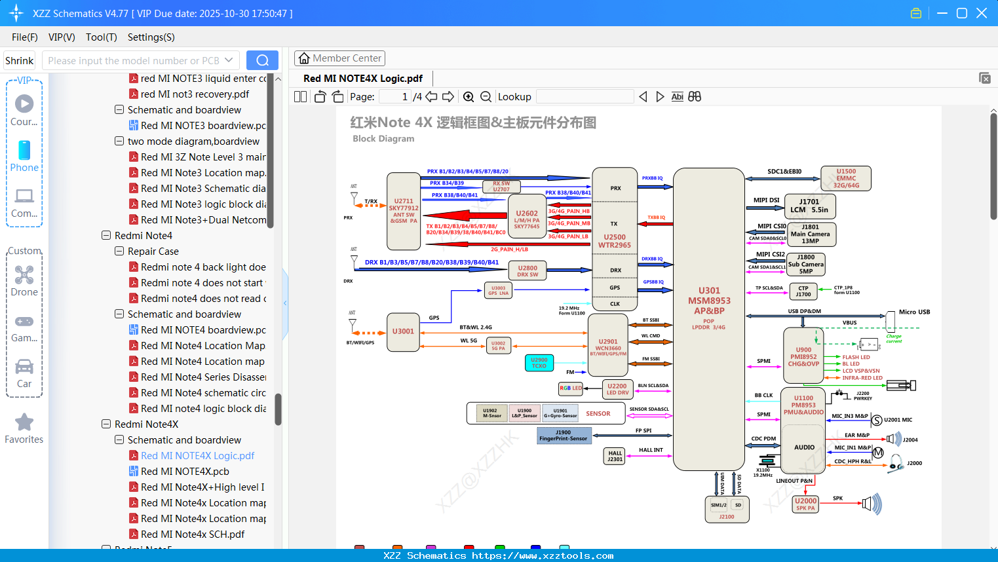The height and width of the screenshot is (562, 998).
Task: Open Redmi note 4 does not start file
Action: pyautogui.click(x=197, y=282)
